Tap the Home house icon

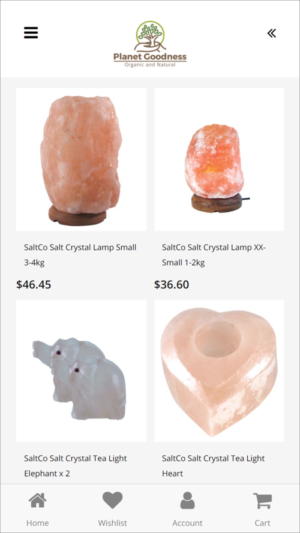(38, 500)
